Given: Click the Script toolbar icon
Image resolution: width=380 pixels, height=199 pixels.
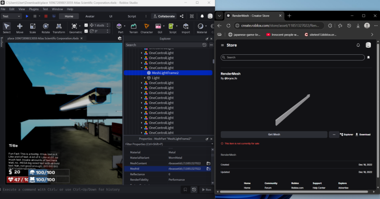Looking at the screenshot, I should pyautogui.click(x=171, y=26).
